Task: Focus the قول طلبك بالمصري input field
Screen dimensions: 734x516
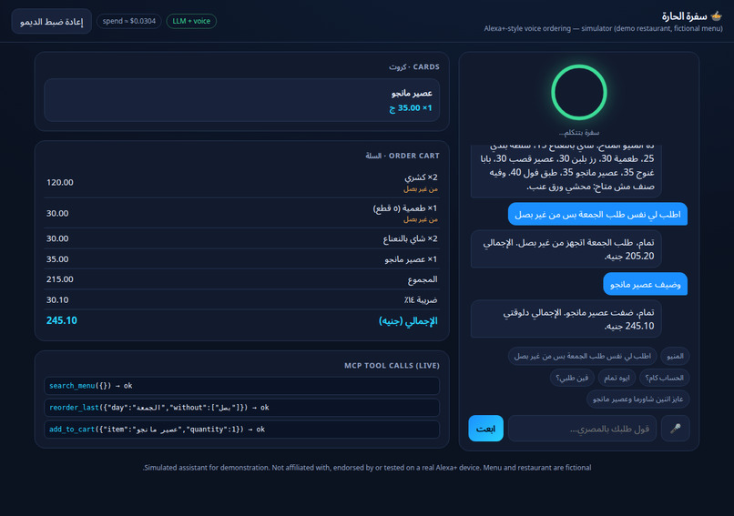Action: tap(582, 428)
